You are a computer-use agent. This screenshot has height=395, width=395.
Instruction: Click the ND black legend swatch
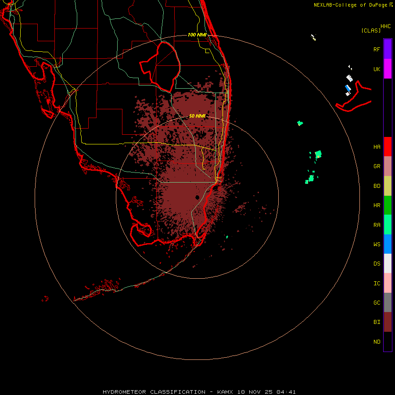coord(388,341)
